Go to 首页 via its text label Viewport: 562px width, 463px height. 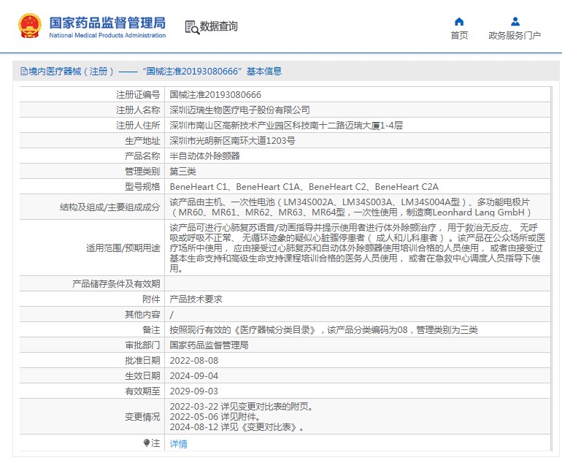click(459, 36)
